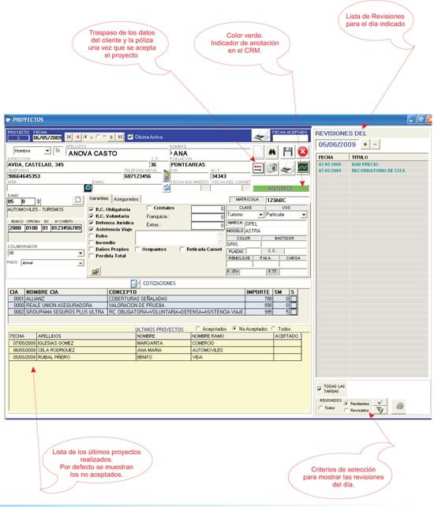Toggle the Oficina Activa checkbox
Screen dimensions: 434x507
130,137
